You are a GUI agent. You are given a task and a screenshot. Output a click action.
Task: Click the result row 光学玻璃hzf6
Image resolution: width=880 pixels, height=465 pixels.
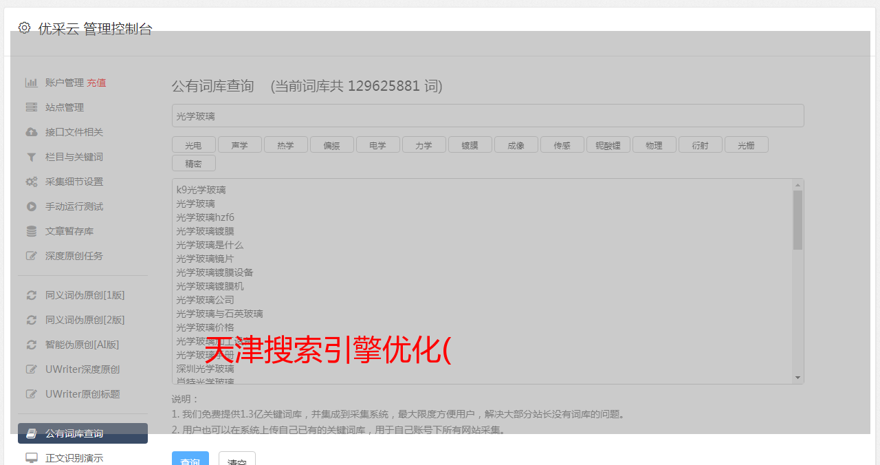[205, 217]
